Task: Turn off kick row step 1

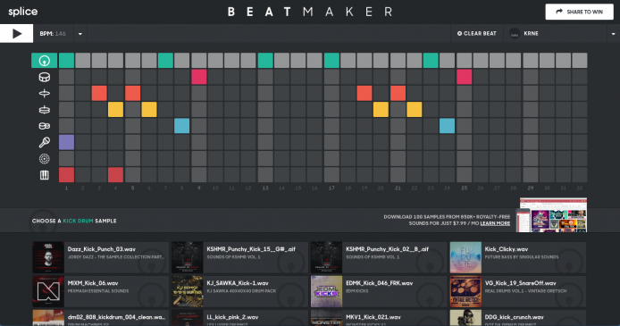Action: [x=66, y=61]
